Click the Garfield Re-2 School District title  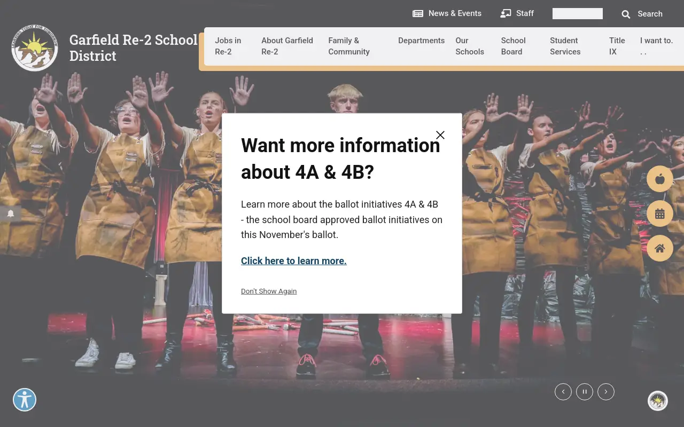tap(134, 48)
